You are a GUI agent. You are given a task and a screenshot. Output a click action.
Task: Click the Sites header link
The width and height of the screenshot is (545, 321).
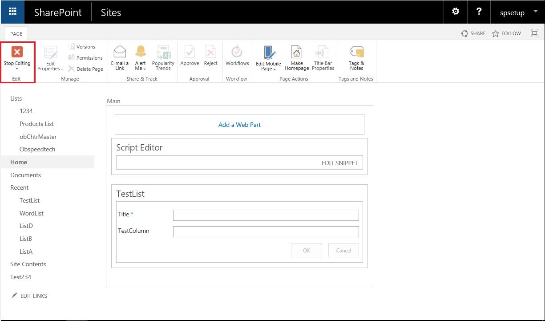pyautogui.click(x=111, y=12)
